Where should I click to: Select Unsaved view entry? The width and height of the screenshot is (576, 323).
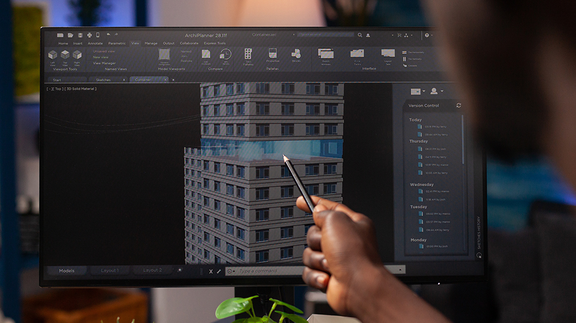pyautogui.click(x=104, y=51)
